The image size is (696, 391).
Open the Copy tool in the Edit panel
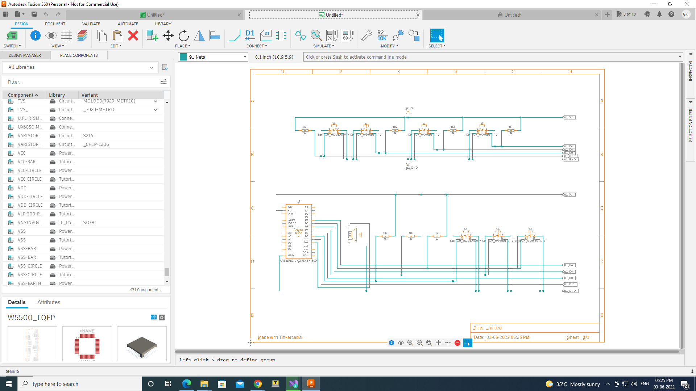pyautogui.click(x=101, y=35)
